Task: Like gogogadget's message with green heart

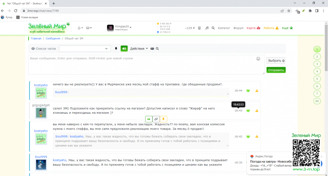Action: click(248, 111)
